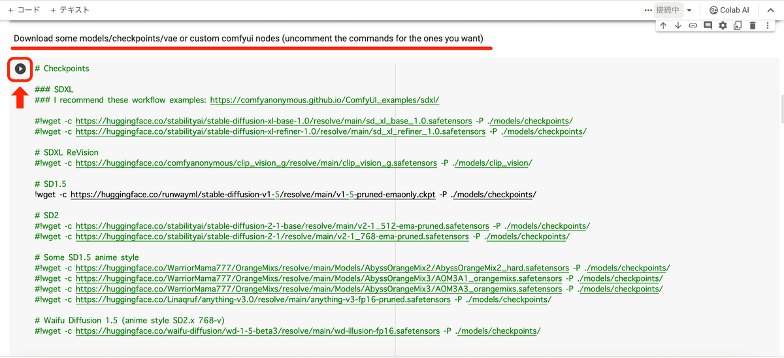This screenshot has width=784, height=358.
Task: Run the Checkpoints code cell
Action: (20, 68)
